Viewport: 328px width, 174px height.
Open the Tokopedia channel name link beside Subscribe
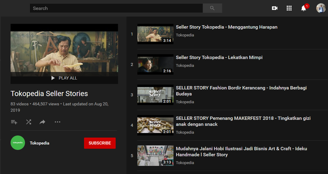(39, 143)
